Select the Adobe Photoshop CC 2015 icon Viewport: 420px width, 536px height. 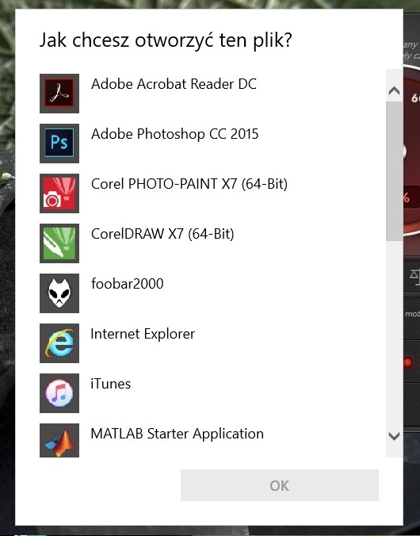(x=59, y=144)
